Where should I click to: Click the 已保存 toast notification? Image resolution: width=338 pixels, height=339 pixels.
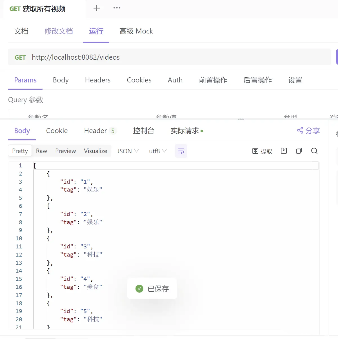pos(152,289)
